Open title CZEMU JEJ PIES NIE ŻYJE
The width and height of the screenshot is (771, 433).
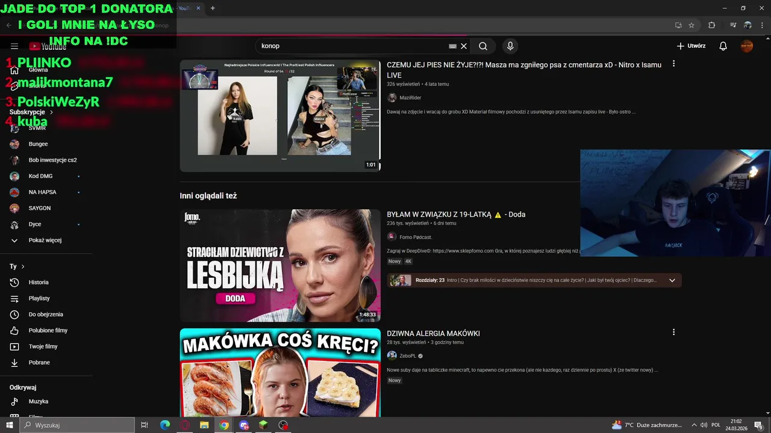click(x=524, y=70)
